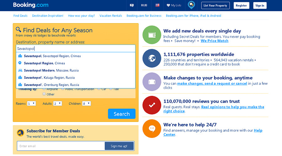Click the orange chat bubble help icon
This screenshot has width=282, height=156.
click(152, 129)
